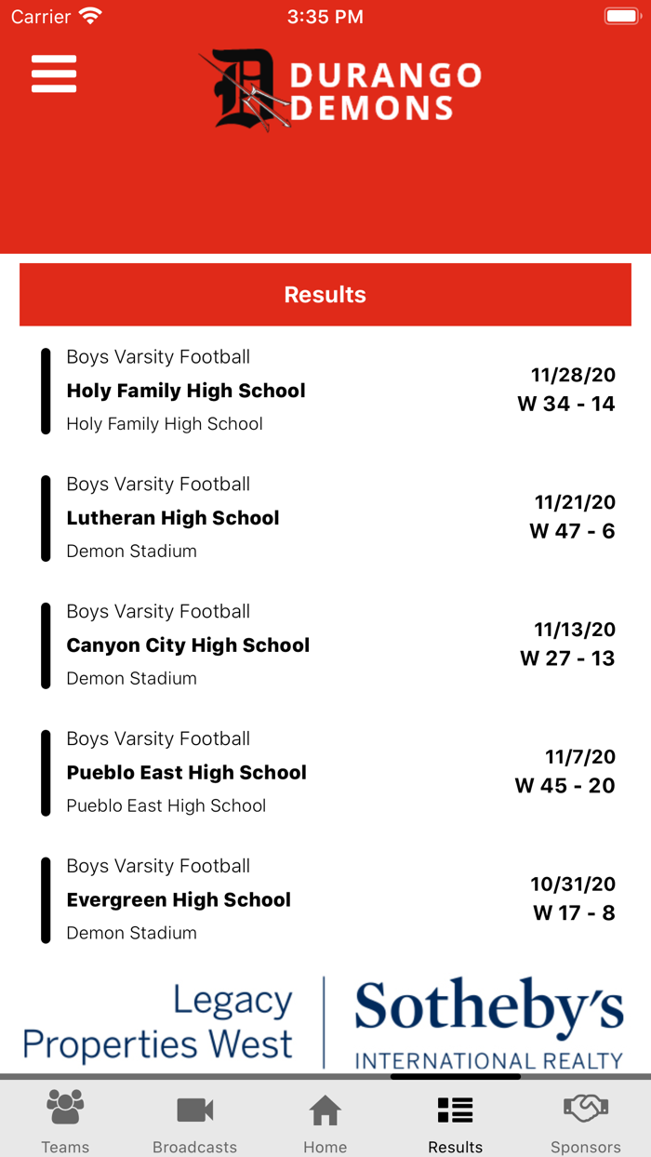The image size is (651, 1157).
Task: Tap the W 47 - 6 score
Action: (x=569, y=530)
